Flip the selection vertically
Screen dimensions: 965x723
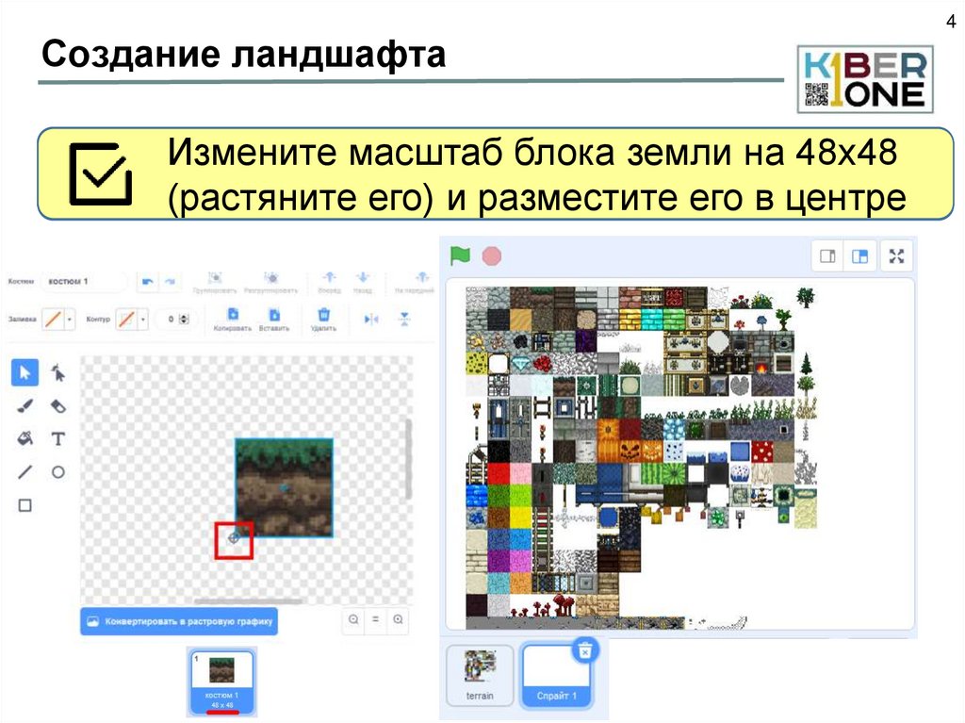(404, 319)
